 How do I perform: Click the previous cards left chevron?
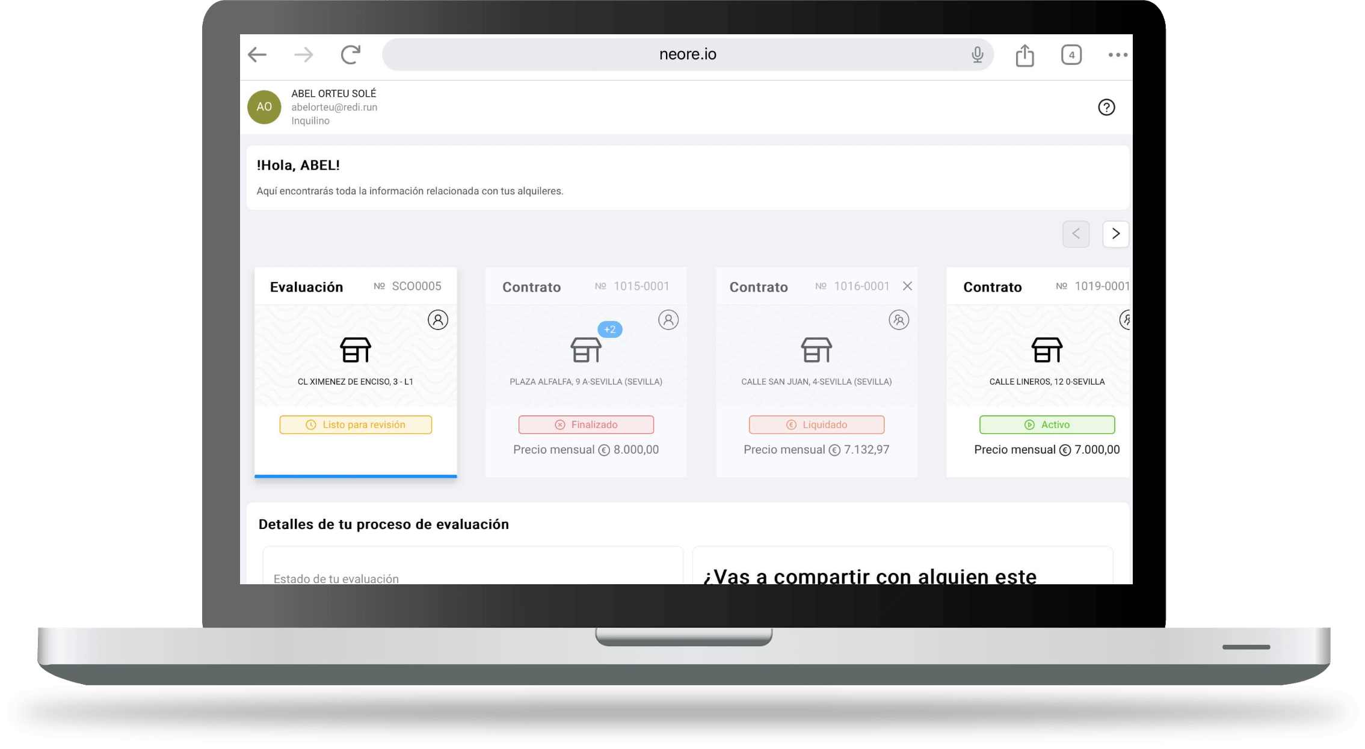tap(1076, 234)
